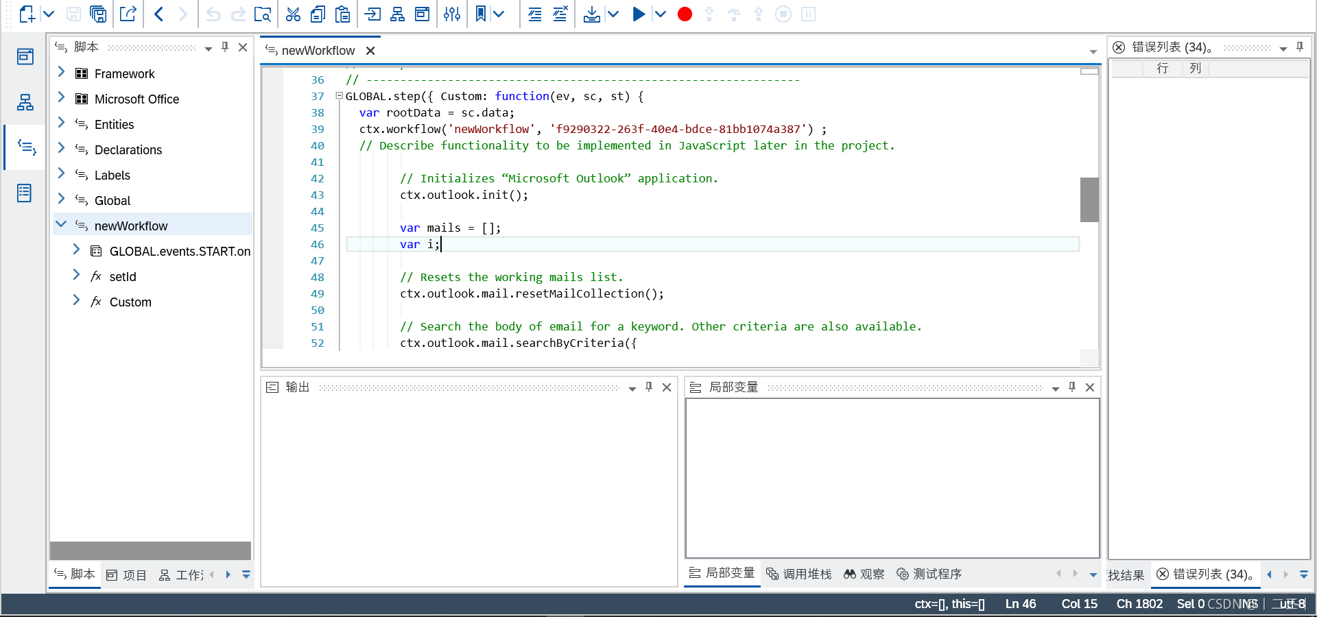Open the run options dropdown arrow
The image size is (1317, 617).
coord(660,14)
